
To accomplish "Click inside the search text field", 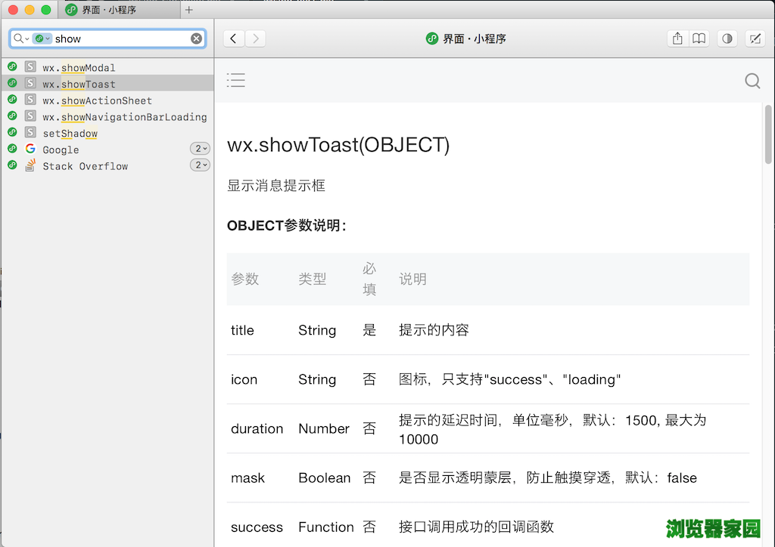I will 121,39.
